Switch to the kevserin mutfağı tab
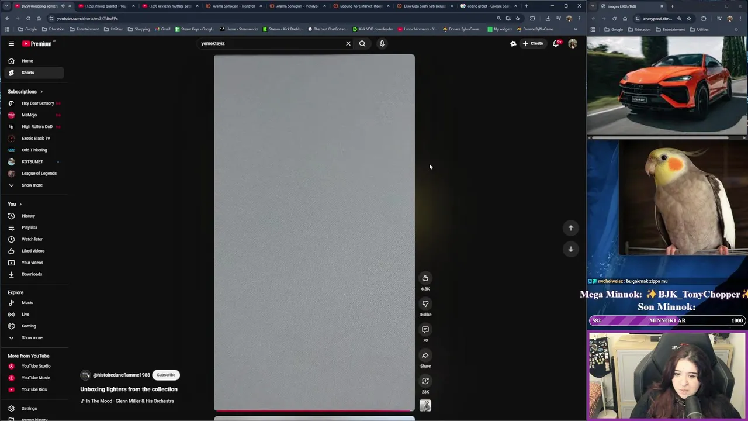Image resolution: width=748 pixels, height=421 pixels. pyautogui.click(x=169, y=6)
